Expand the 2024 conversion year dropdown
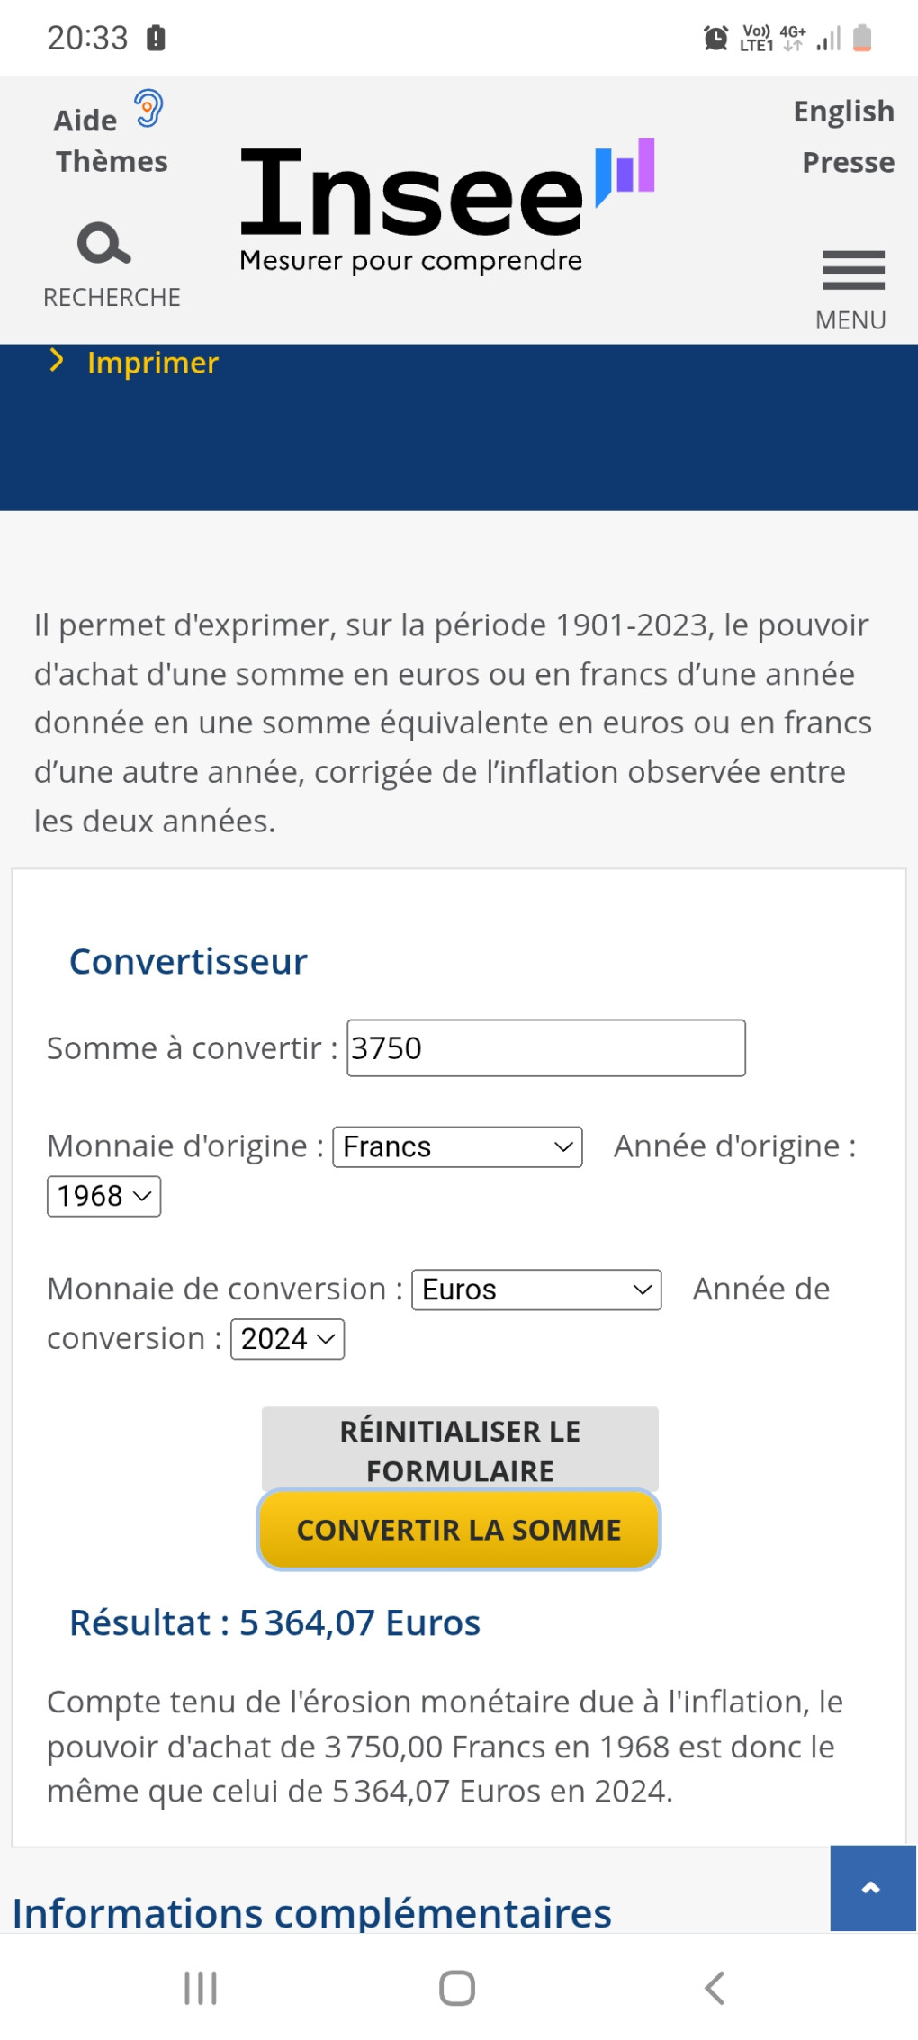The image size is (918, 2040). coord(287,1339)
